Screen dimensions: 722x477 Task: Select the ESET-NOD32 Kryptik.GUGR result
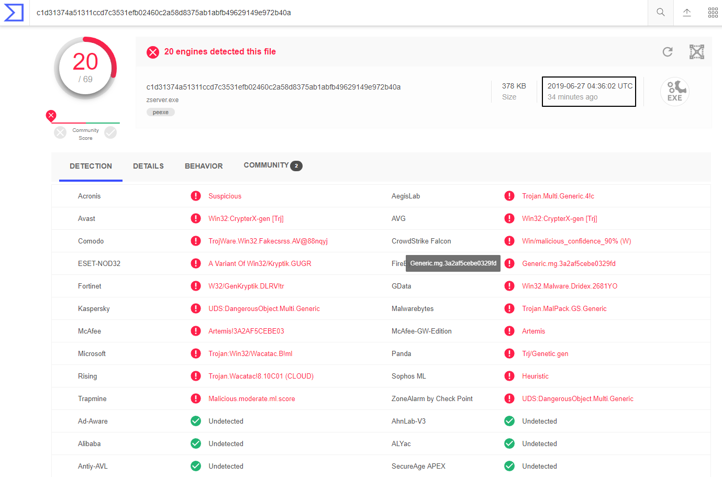point(260,263)
